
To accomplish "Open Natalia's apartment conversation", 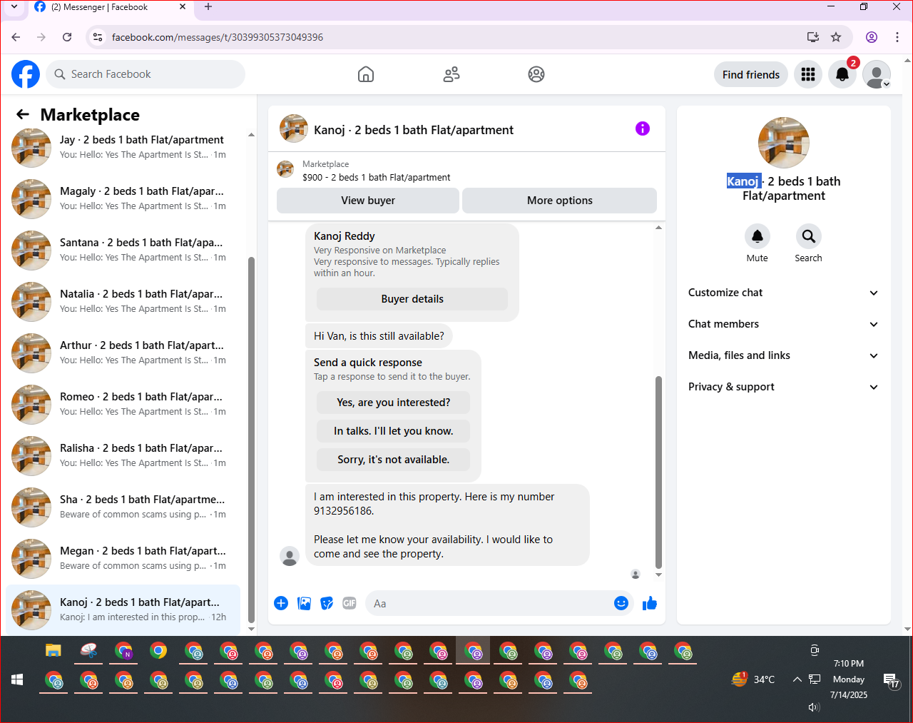I will tap(123, 301).
